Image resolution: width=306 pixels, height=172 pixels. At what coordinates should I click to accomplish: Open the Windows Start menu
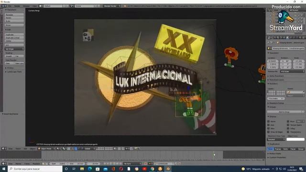pos(4,169)
